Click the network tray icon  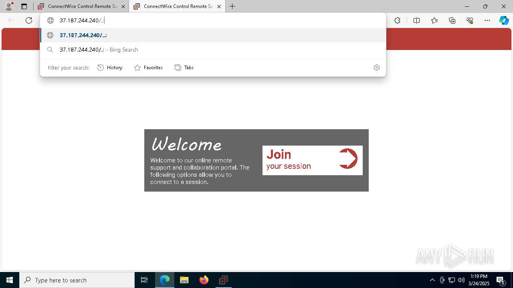(452, 280)
